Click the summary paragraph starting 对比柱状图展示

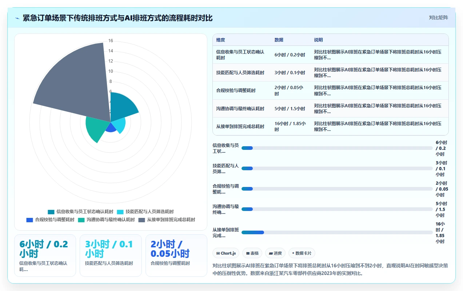tap(330, 270)
